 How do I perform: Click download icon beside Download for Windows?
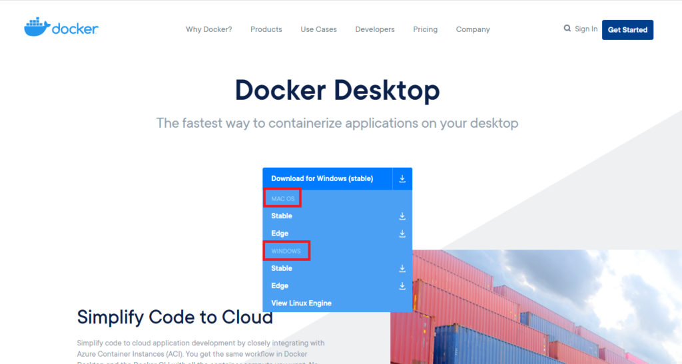click(402, 178)
